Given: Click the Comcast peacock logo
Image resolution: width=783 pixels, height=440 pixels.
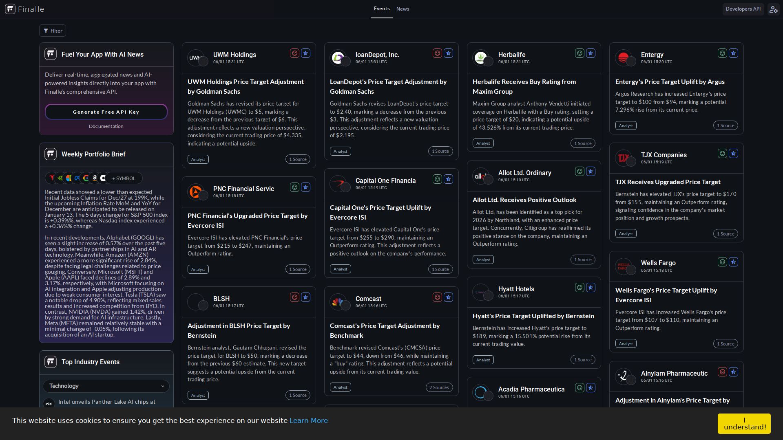Looking at the screenshot, I should coord(338,302).
